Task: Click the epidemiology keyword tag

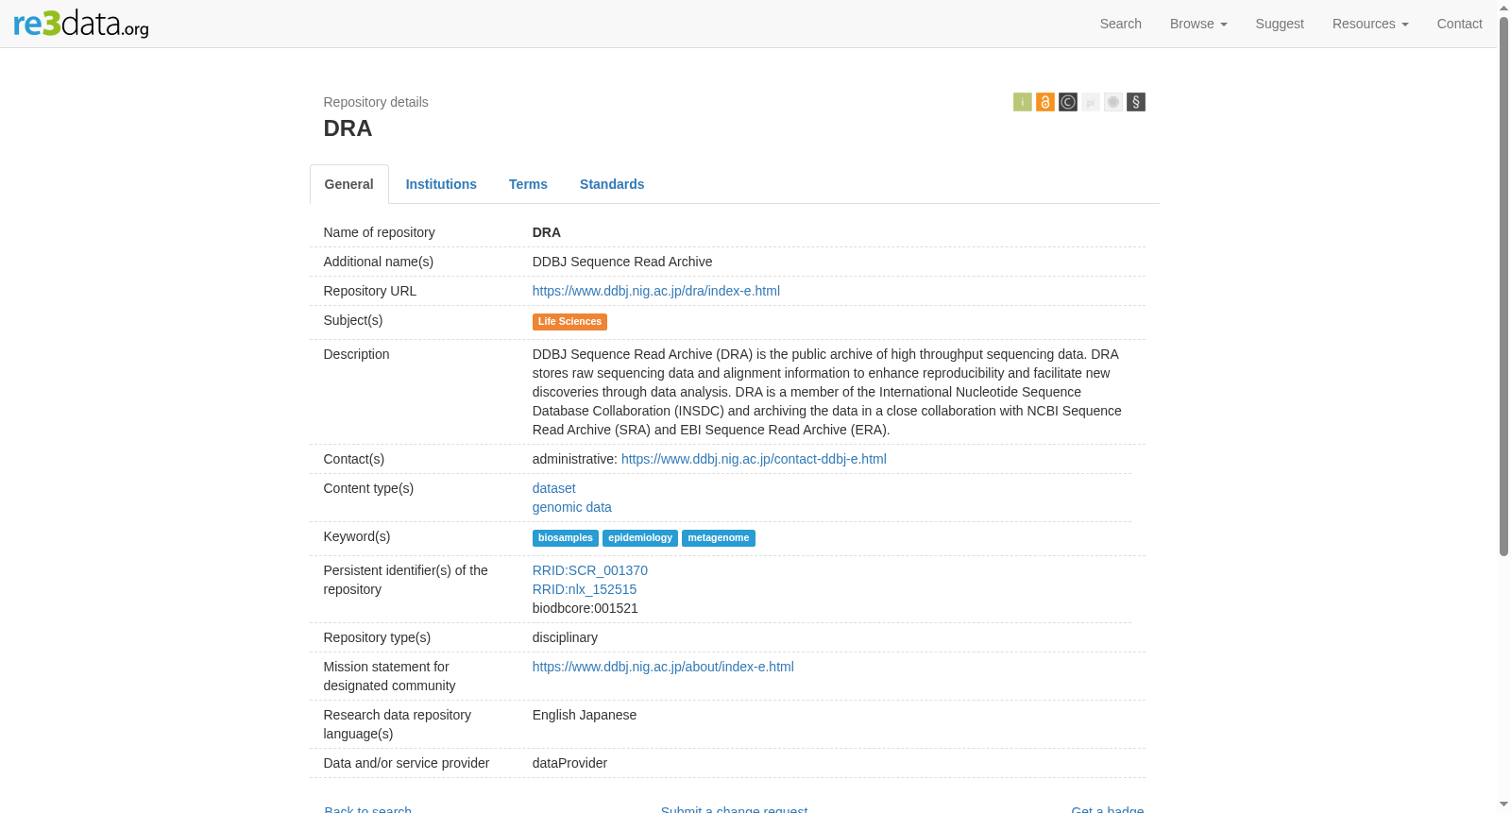Action: tap(640, 538)
